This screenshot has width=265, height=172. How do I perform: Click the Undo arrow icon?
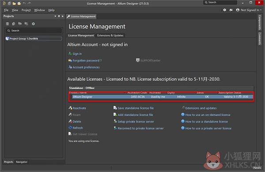(x=24, y=3)
